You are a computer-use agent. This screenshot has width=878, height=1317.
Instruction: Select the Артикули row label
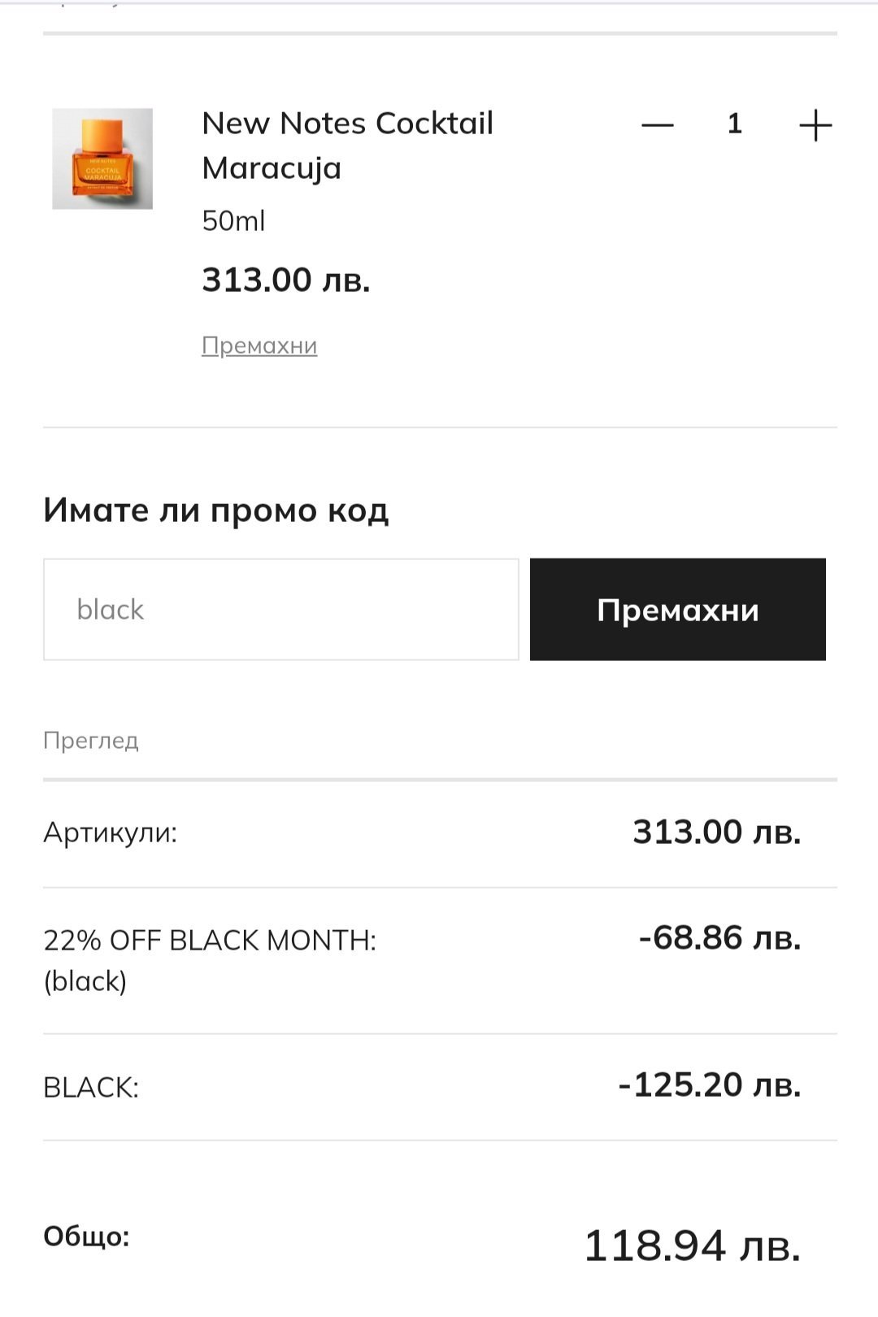[x=110, y=832]
